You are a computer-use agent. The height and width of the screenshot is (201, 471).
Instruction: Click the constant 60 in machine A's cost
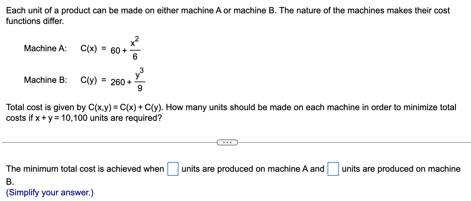pyautogui.click(x=115, y=50)
